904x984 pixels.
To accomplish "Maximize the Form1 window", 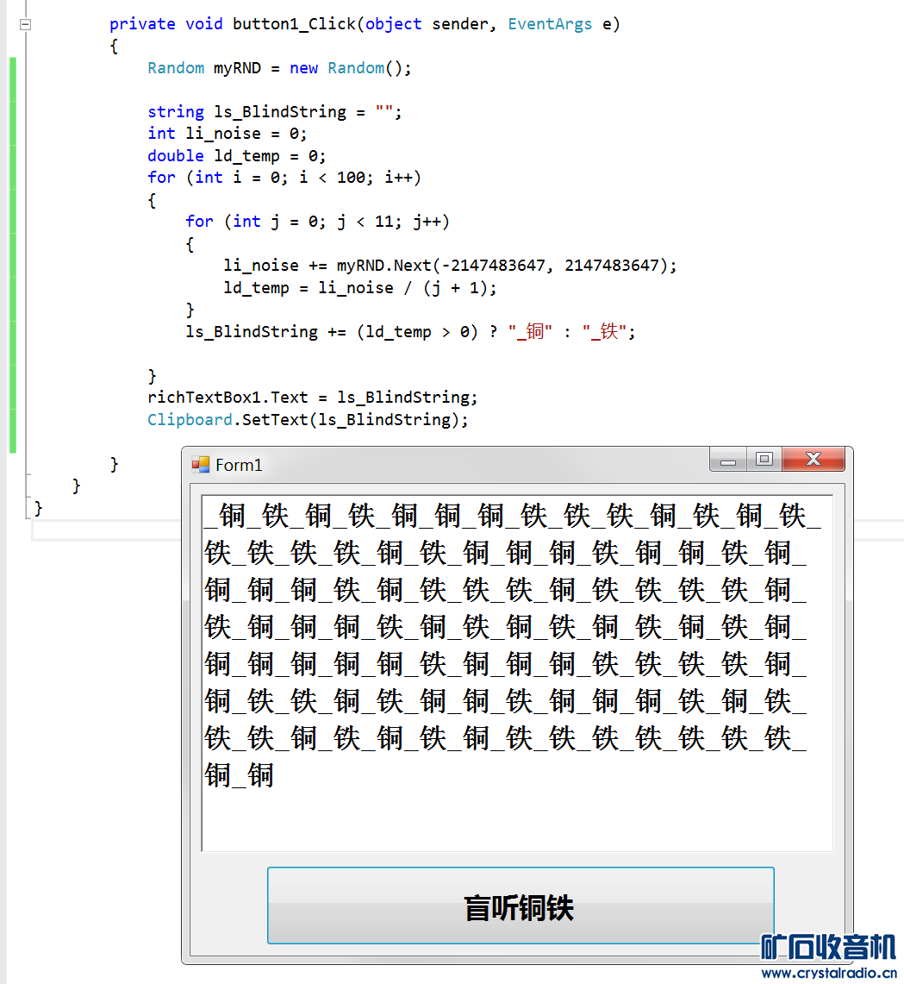I will [764, 460].
